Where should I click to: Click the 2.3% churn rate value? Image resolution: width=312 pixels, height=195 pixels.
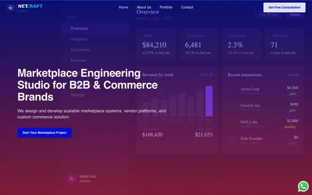pyautogui.click(x=235, y=45)
